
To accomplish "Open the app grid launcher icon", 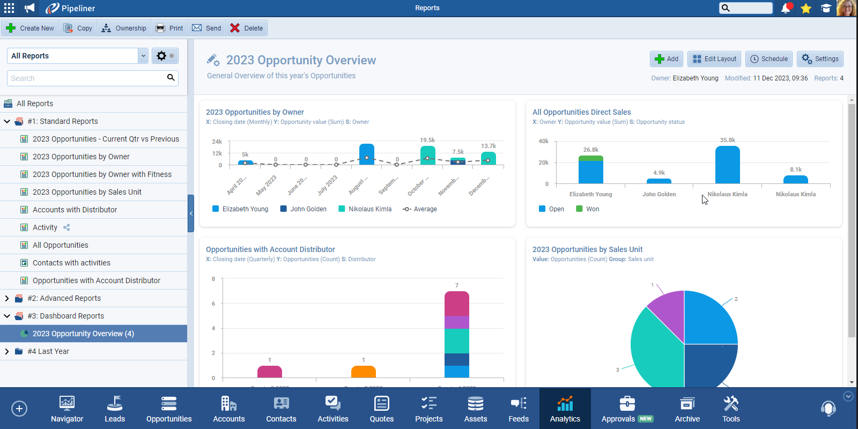I will coord(9,8).
